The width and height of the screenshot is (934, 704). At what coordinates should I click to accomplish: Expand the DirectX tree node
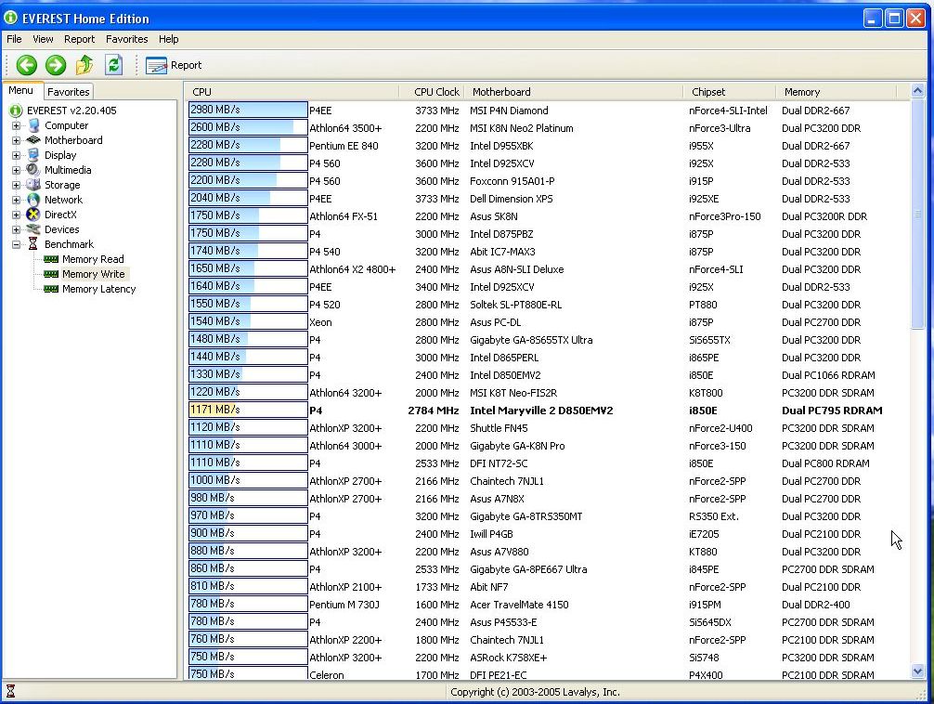point(16,215)
